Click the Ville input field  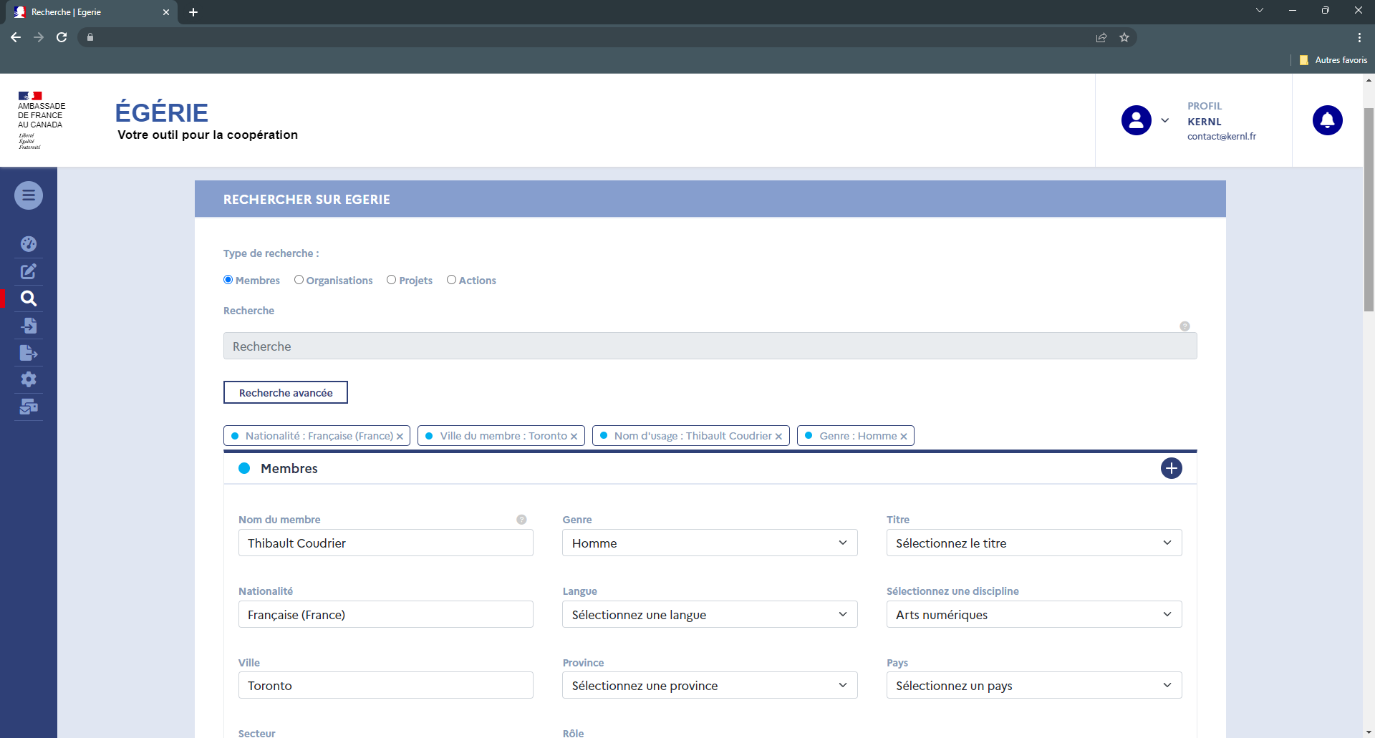(x=385, y=685)
